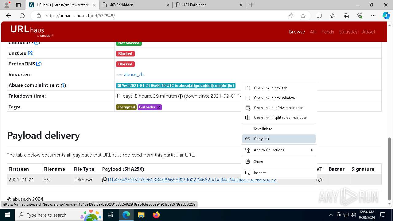This screenshot has height=221, width=393.
Task: Open abuse_ch reporter link
Action: (134, 75)
